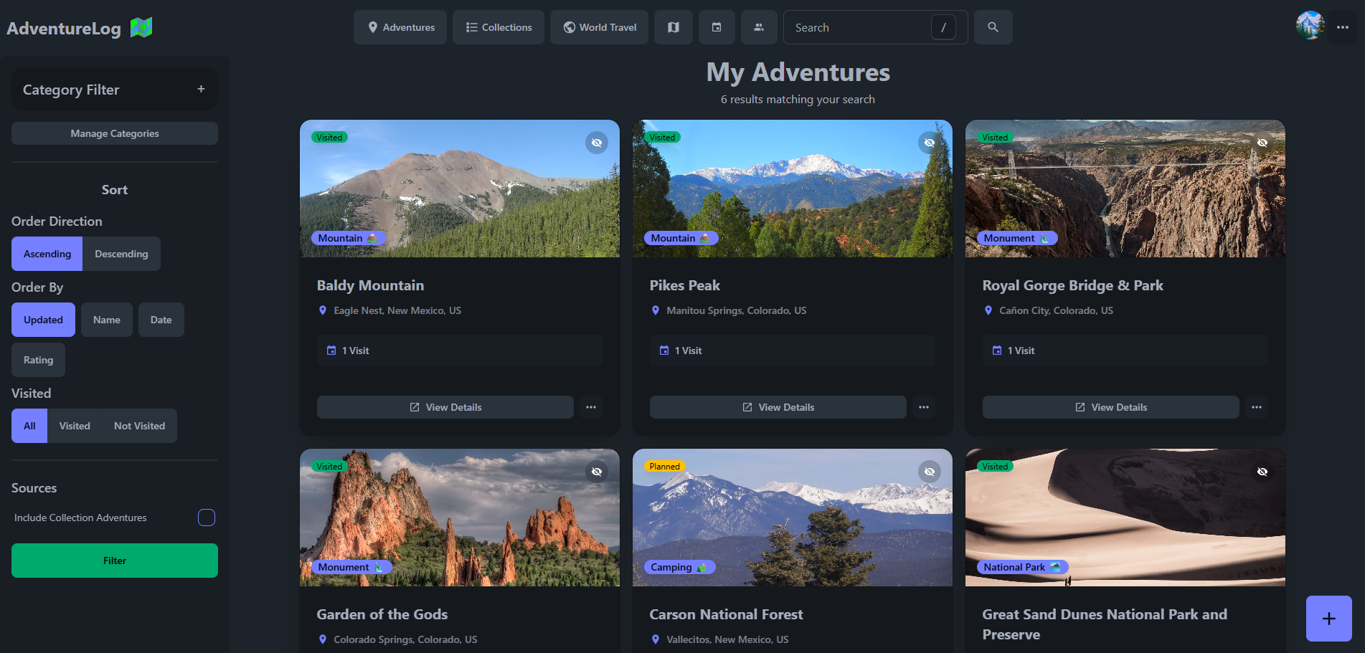Open the World Travel page
This screenshot has width=1365, height=653.
600,27
